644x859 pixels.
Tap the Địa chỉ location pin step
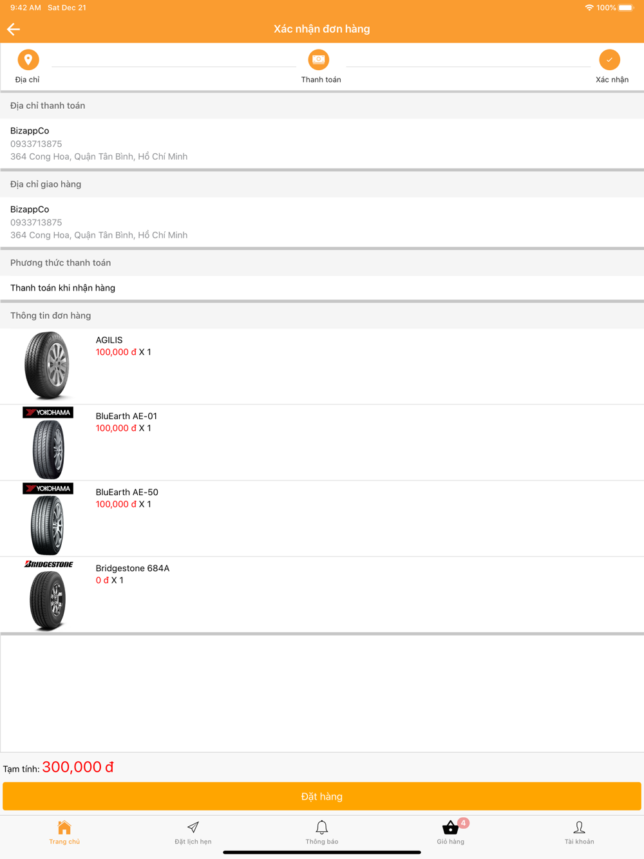pyautogui.click(x=28, y=60)
